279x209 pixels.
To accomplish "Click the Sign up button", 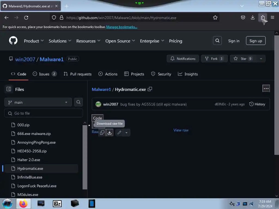I will coord(256,41).
